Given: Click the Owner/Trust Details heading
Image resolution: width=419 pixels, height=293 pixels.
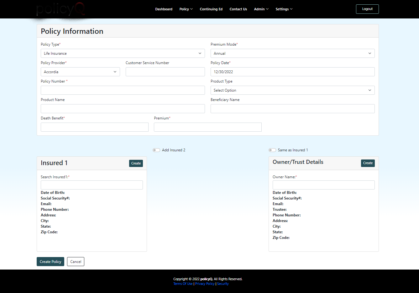Looking at the screenshot, I should [x=298, y=162].
